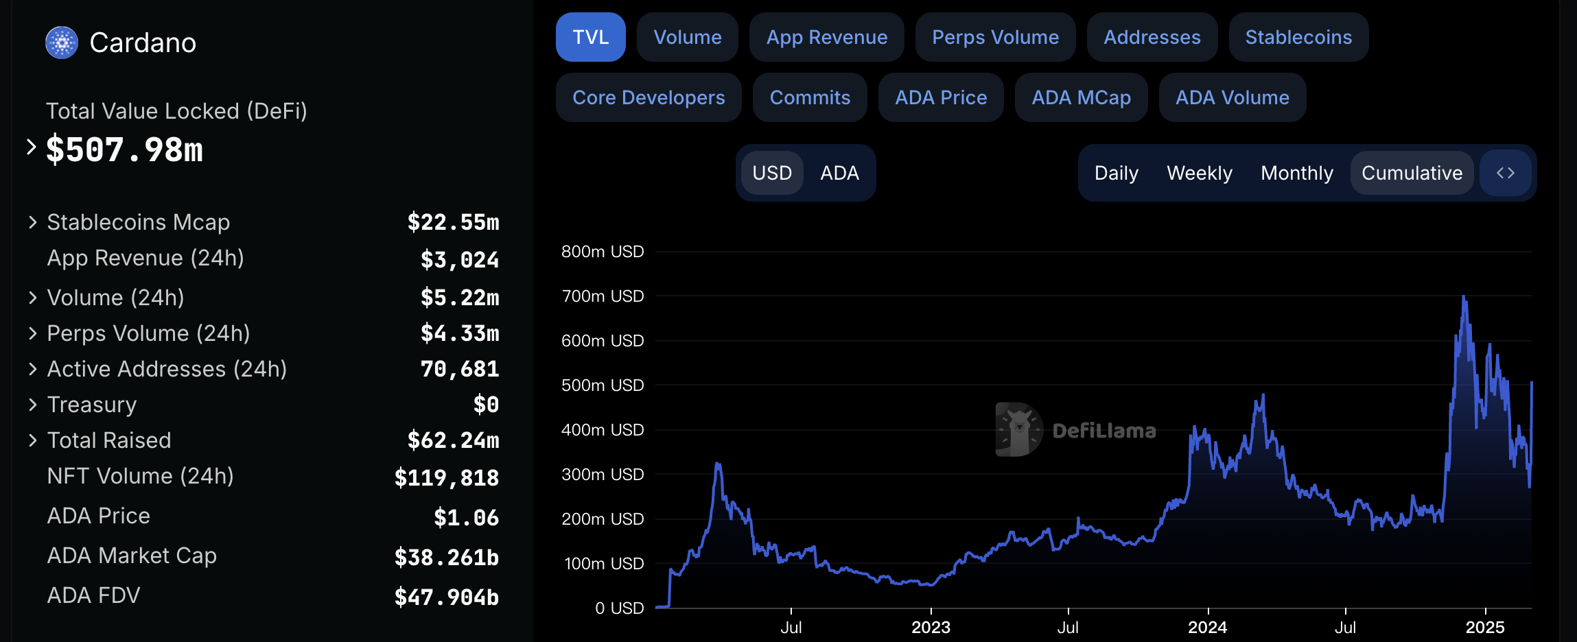Switch chart grouping to Weekly
This screenshot has height=642, width=1577.
(x=1199, y=173)
